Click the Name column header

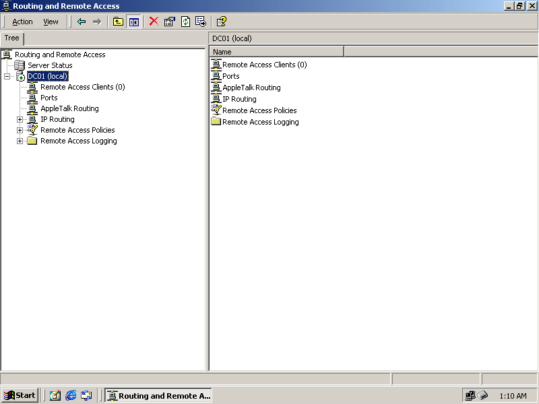tap(276, 52)
